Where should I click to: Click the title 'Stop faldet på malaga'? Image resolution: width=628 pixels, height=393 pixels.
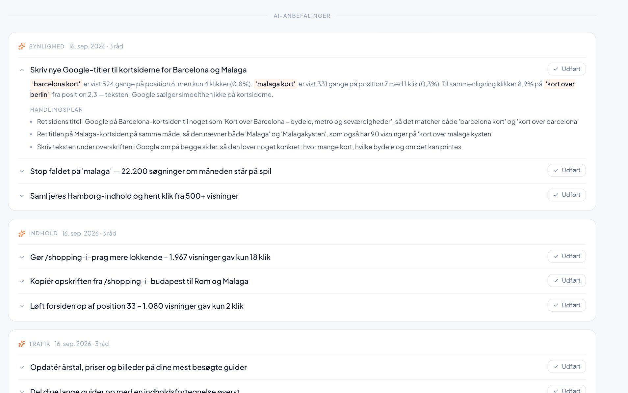click(x=151, y=171)
